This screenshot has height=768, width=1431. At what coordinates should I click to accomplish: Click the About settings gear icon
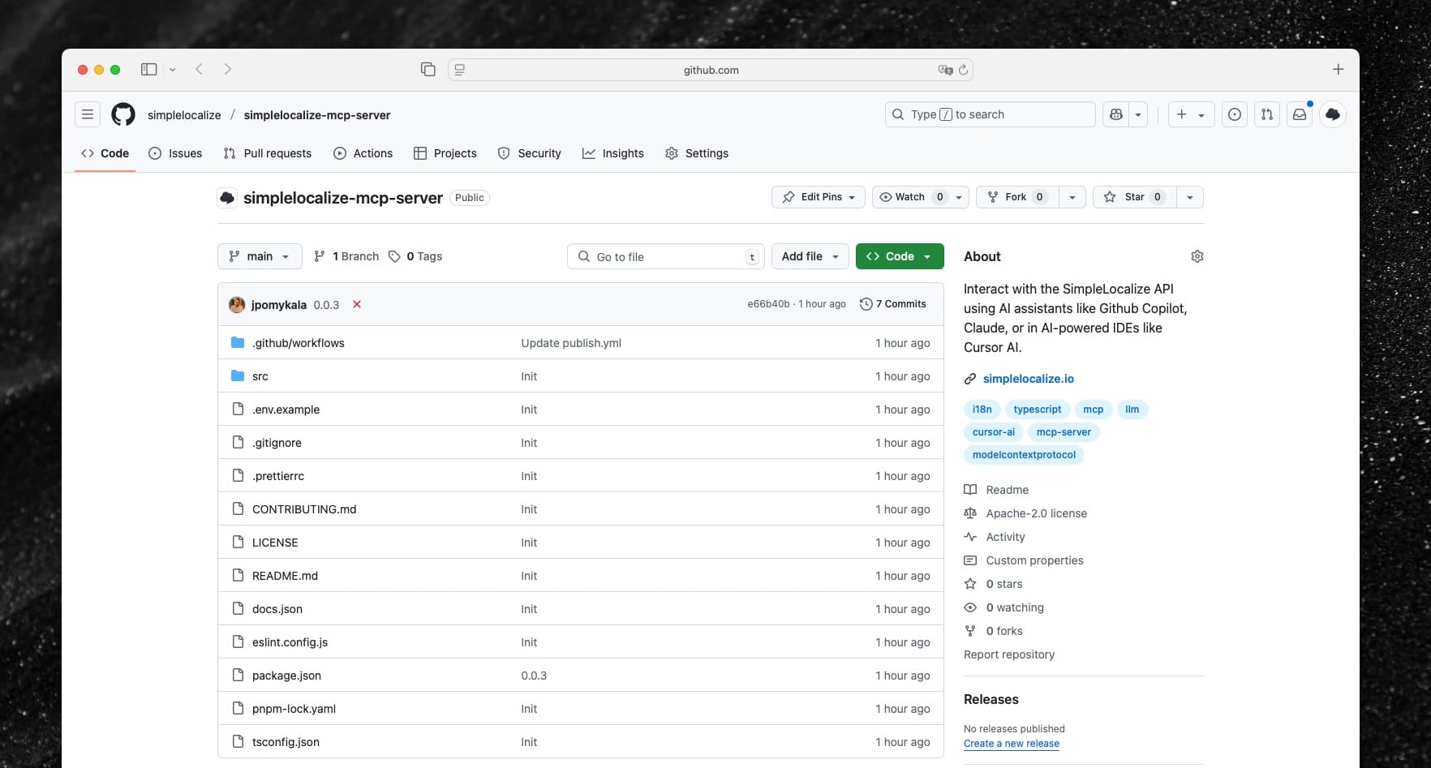pos(1197,256)
